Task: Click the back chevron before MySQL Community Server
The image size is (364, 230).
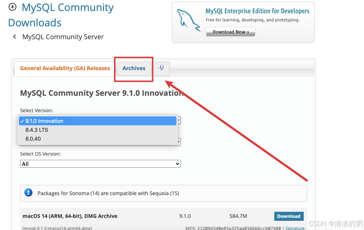Action: 14,37
